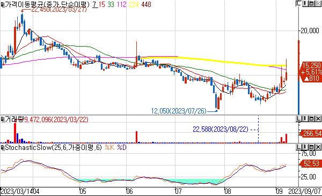This screenshot has width=322, height=196.
Task: Click the end date 2023/09/07 on time axis
Action: click(305, 192)
